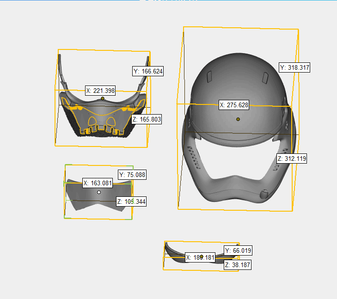The image size is (337, 299).
Task: Click the visor plate's white center marker
Action: pyautogui.click(x=99, y=192)
